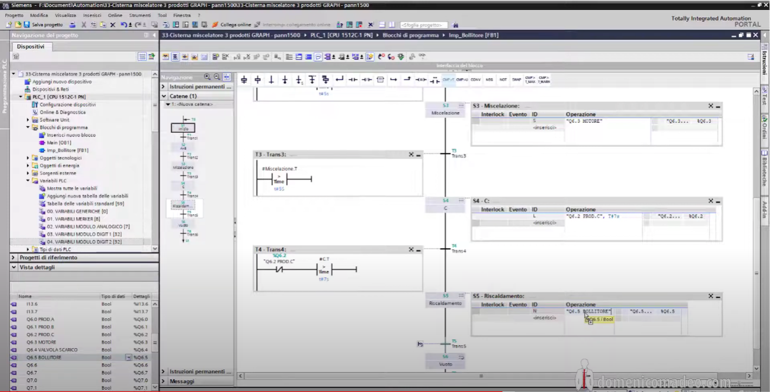Image resolution: width=770 pixels, height=392 pixels.
Task: Open Online & Diagnostica
Action: pos(63,112)
